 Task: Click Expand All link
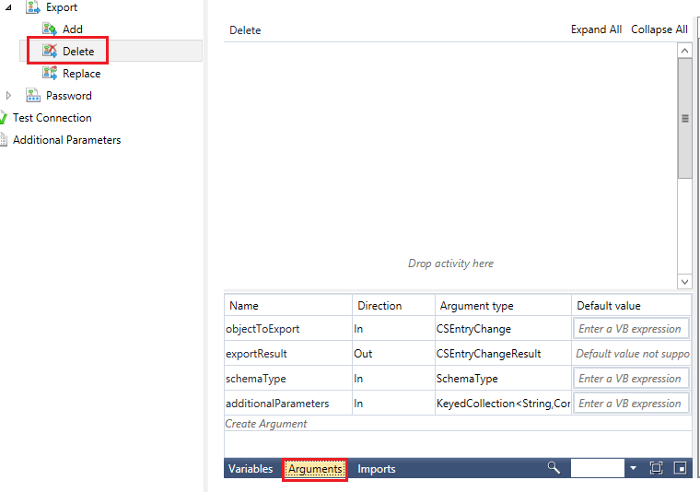click(x=596, y=29)
